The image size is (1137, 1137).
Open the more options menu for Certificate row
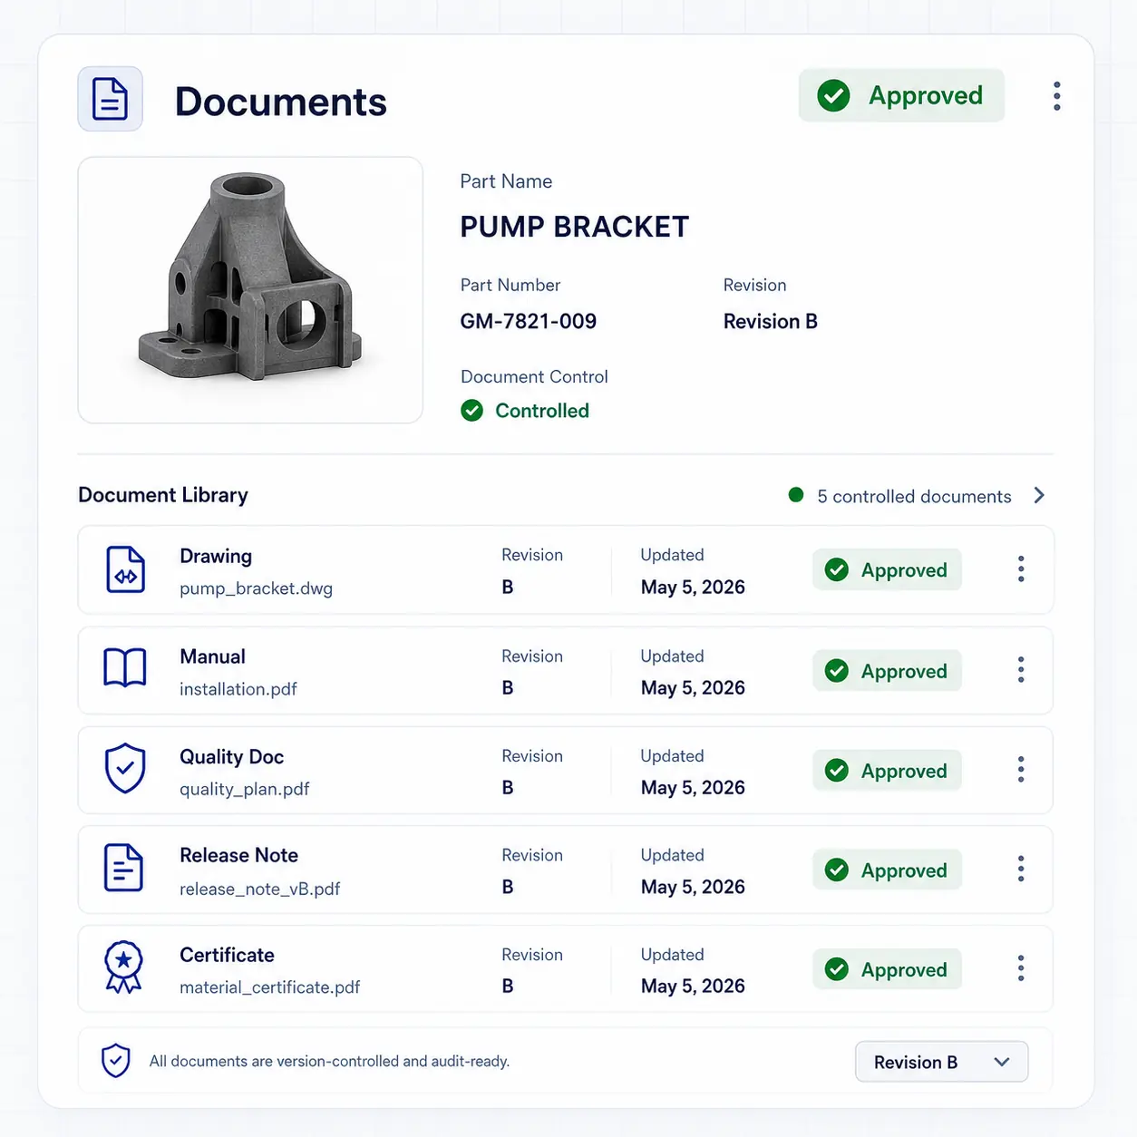coord(1021,968)
